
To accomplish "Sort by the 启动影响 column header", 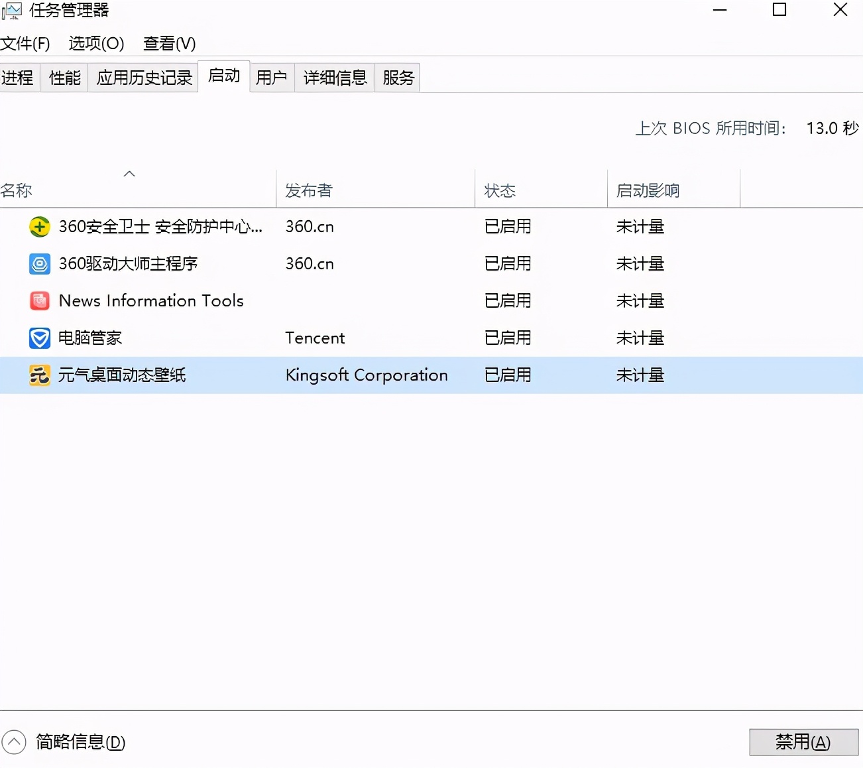I will [673, 190].
